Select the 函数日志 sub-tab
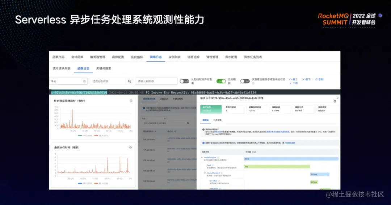 coord(83,68)
